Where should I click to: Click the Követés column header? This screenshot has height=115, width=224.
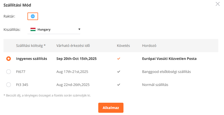(123, 46)
